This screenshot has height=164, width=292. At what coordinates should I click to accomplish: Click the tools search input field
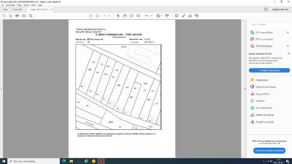coord(270,24)
